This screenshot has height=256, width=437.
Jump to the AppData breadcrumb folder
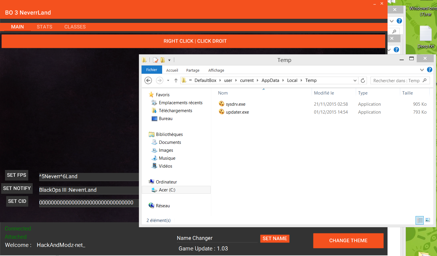(270, 80)
